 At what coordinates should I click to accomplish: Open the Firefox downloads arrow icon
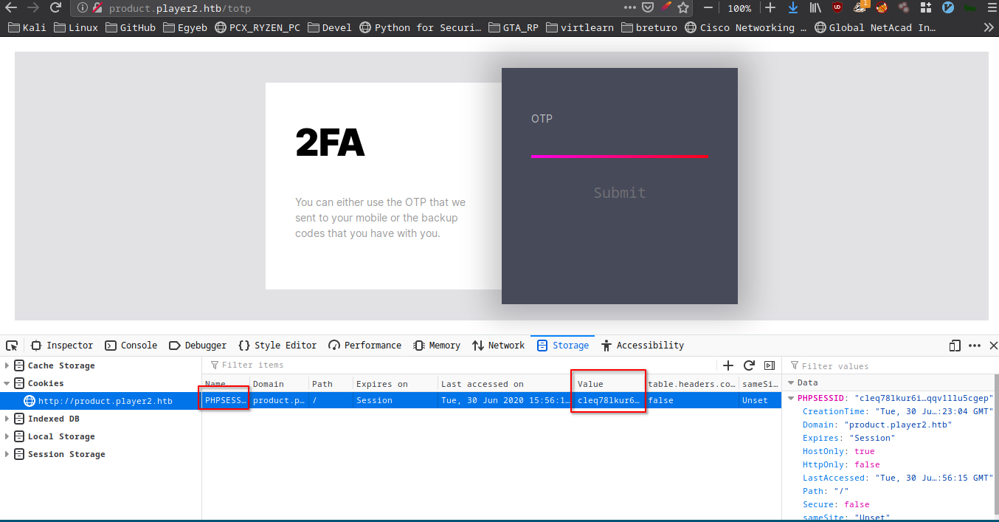point(793,8)
